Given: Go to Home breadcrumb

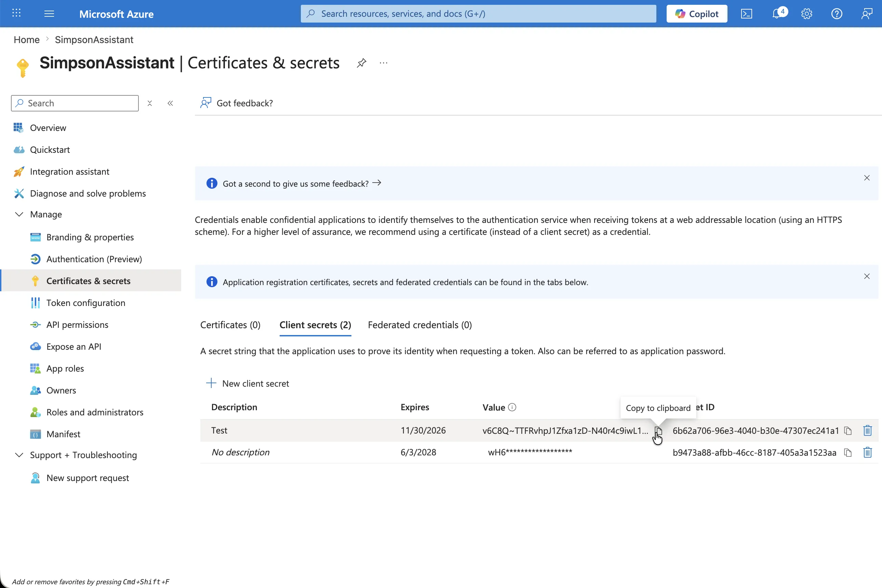Looking at the screenshot, I should pos(27,40).
